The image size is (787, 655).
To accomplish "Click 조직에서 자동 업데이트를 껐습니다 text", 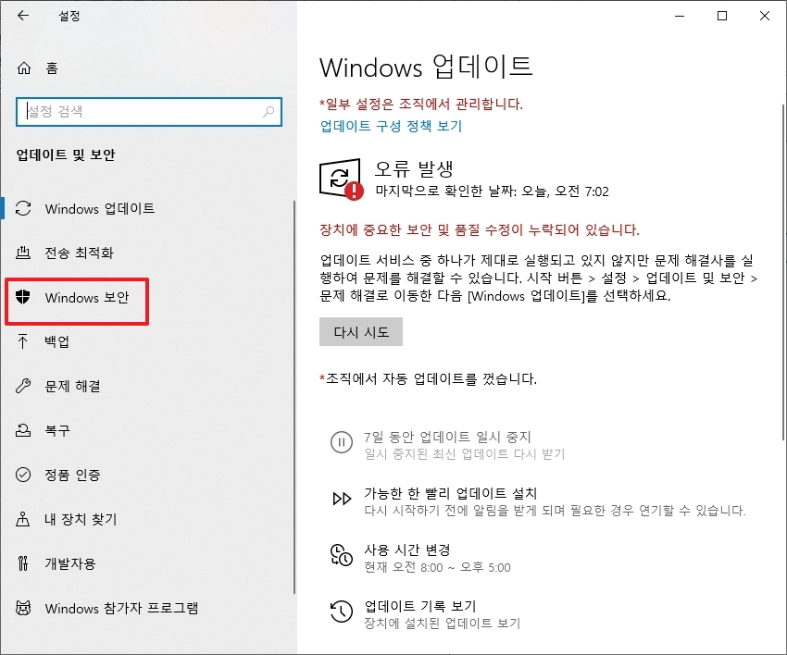I will tap(428, 378).
